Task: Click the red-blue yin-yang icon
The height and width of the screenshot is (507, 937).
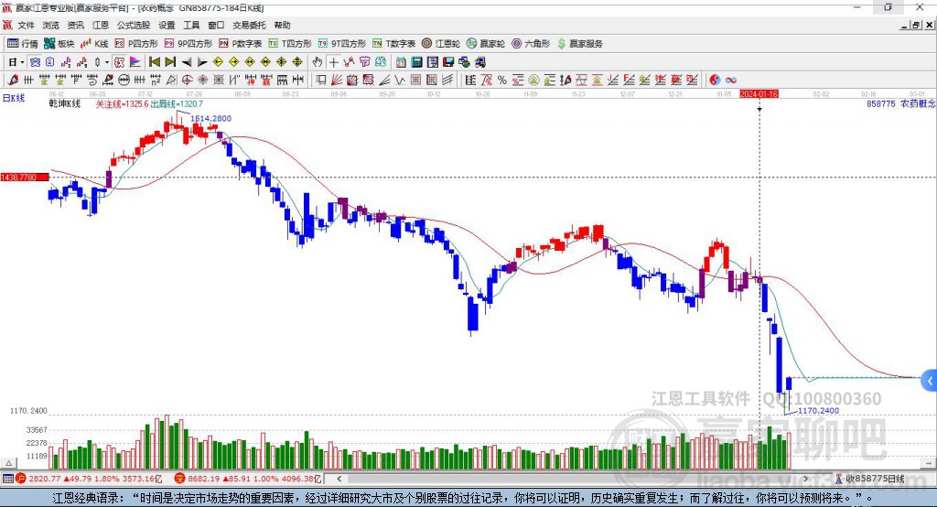Action: tap(715, 80)
